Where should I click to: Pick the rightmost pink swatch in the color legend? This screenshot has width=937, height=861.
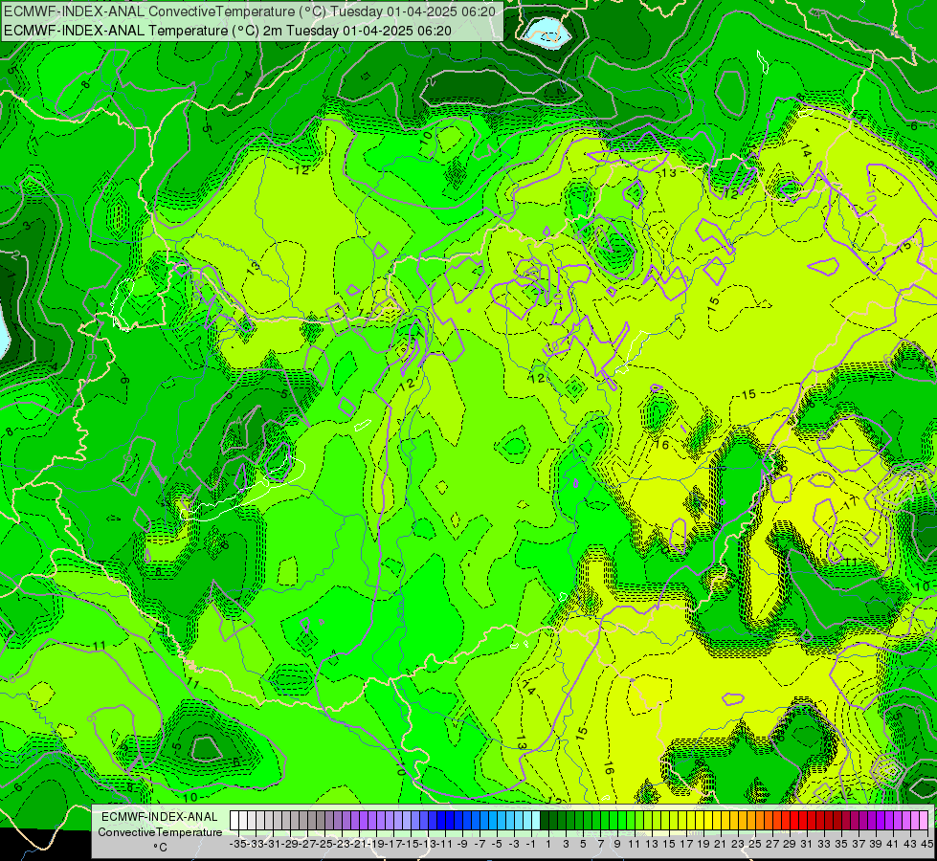[x=924, y=821]
